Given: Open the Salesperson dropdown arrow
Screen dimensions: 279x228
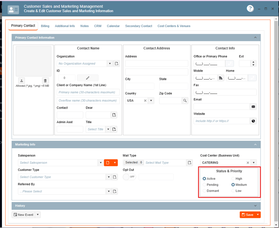Looking at the screenshot, I should [x=101, y=163].
